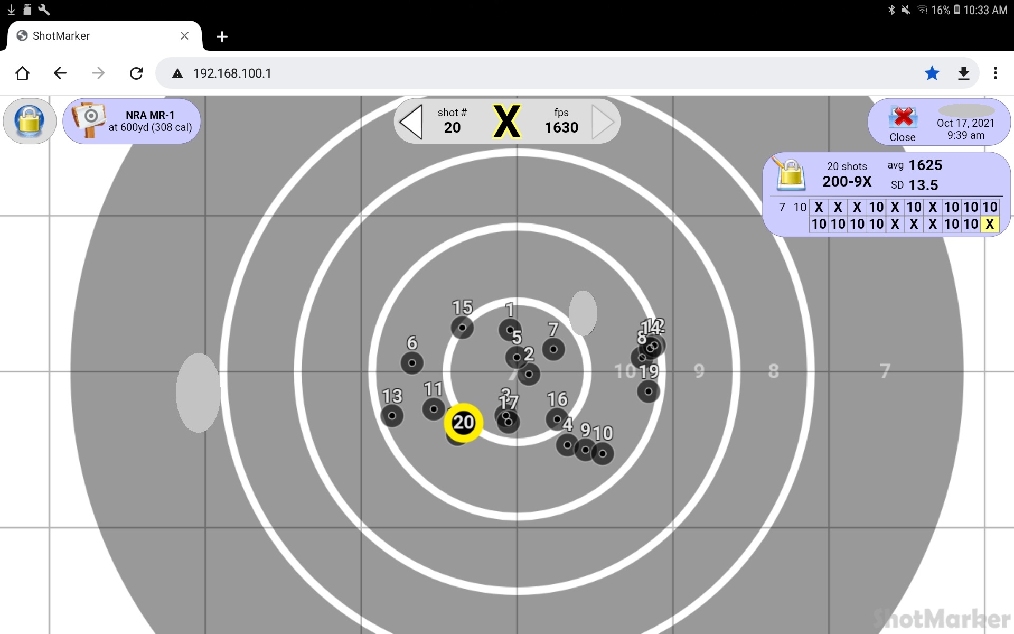The image size is (1014, 634).
Task: Reload the page with refresh icon
Action: [x=136, y=73]
